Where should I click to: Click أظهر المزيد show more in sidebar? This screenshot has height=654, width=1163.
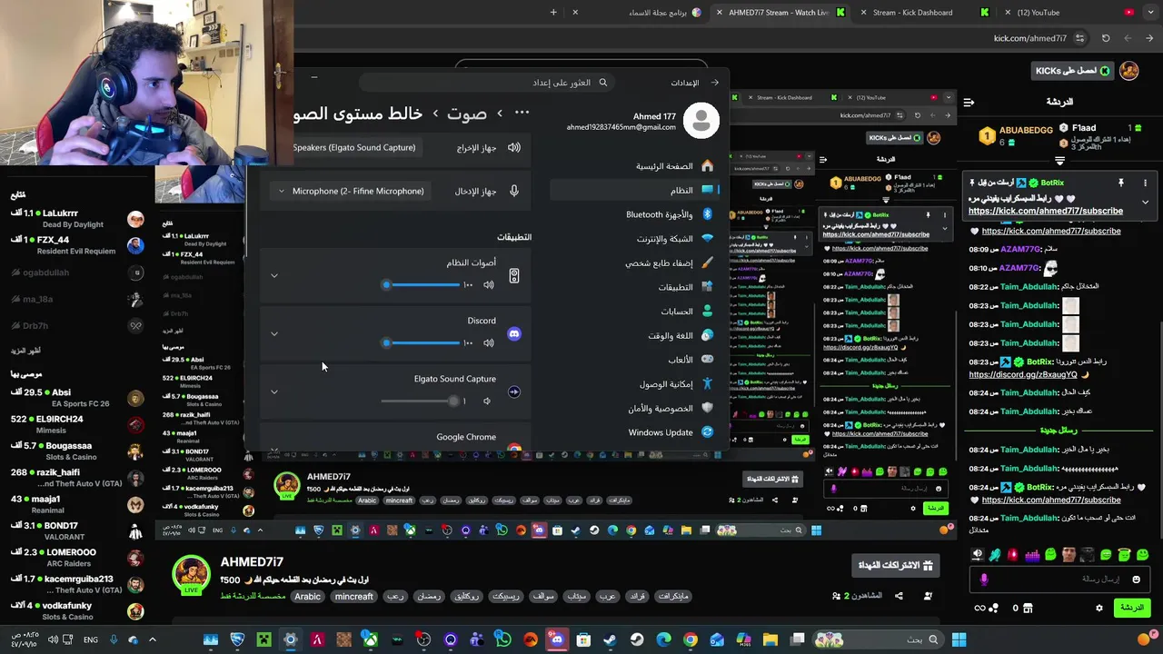[26, 350]
